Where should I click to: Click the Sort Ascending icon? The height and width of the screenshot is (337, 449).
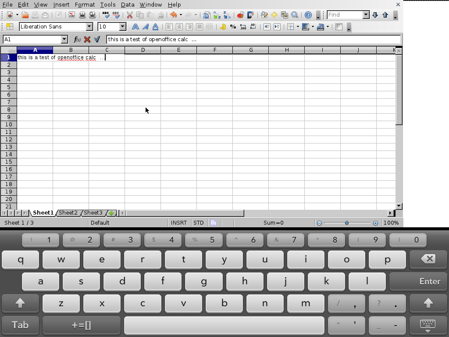217,15
